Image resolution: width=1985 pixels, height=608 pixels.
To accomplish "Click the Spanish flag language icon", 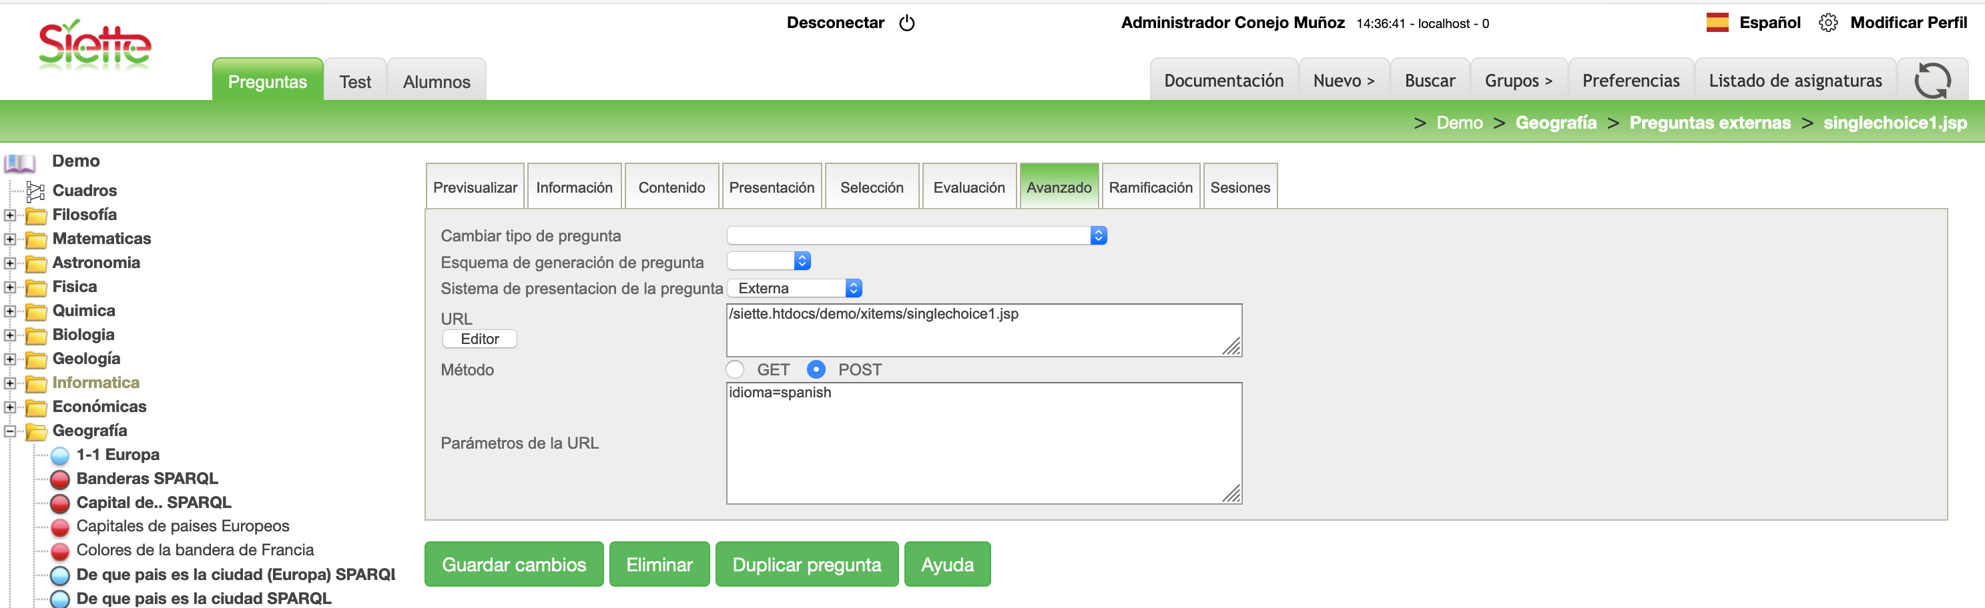I will (1717, 22).
